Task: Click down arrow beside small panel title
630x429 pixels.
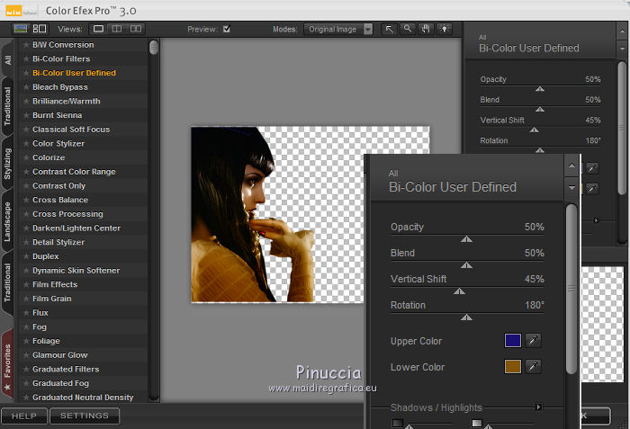Action: [x=622, y=49]
